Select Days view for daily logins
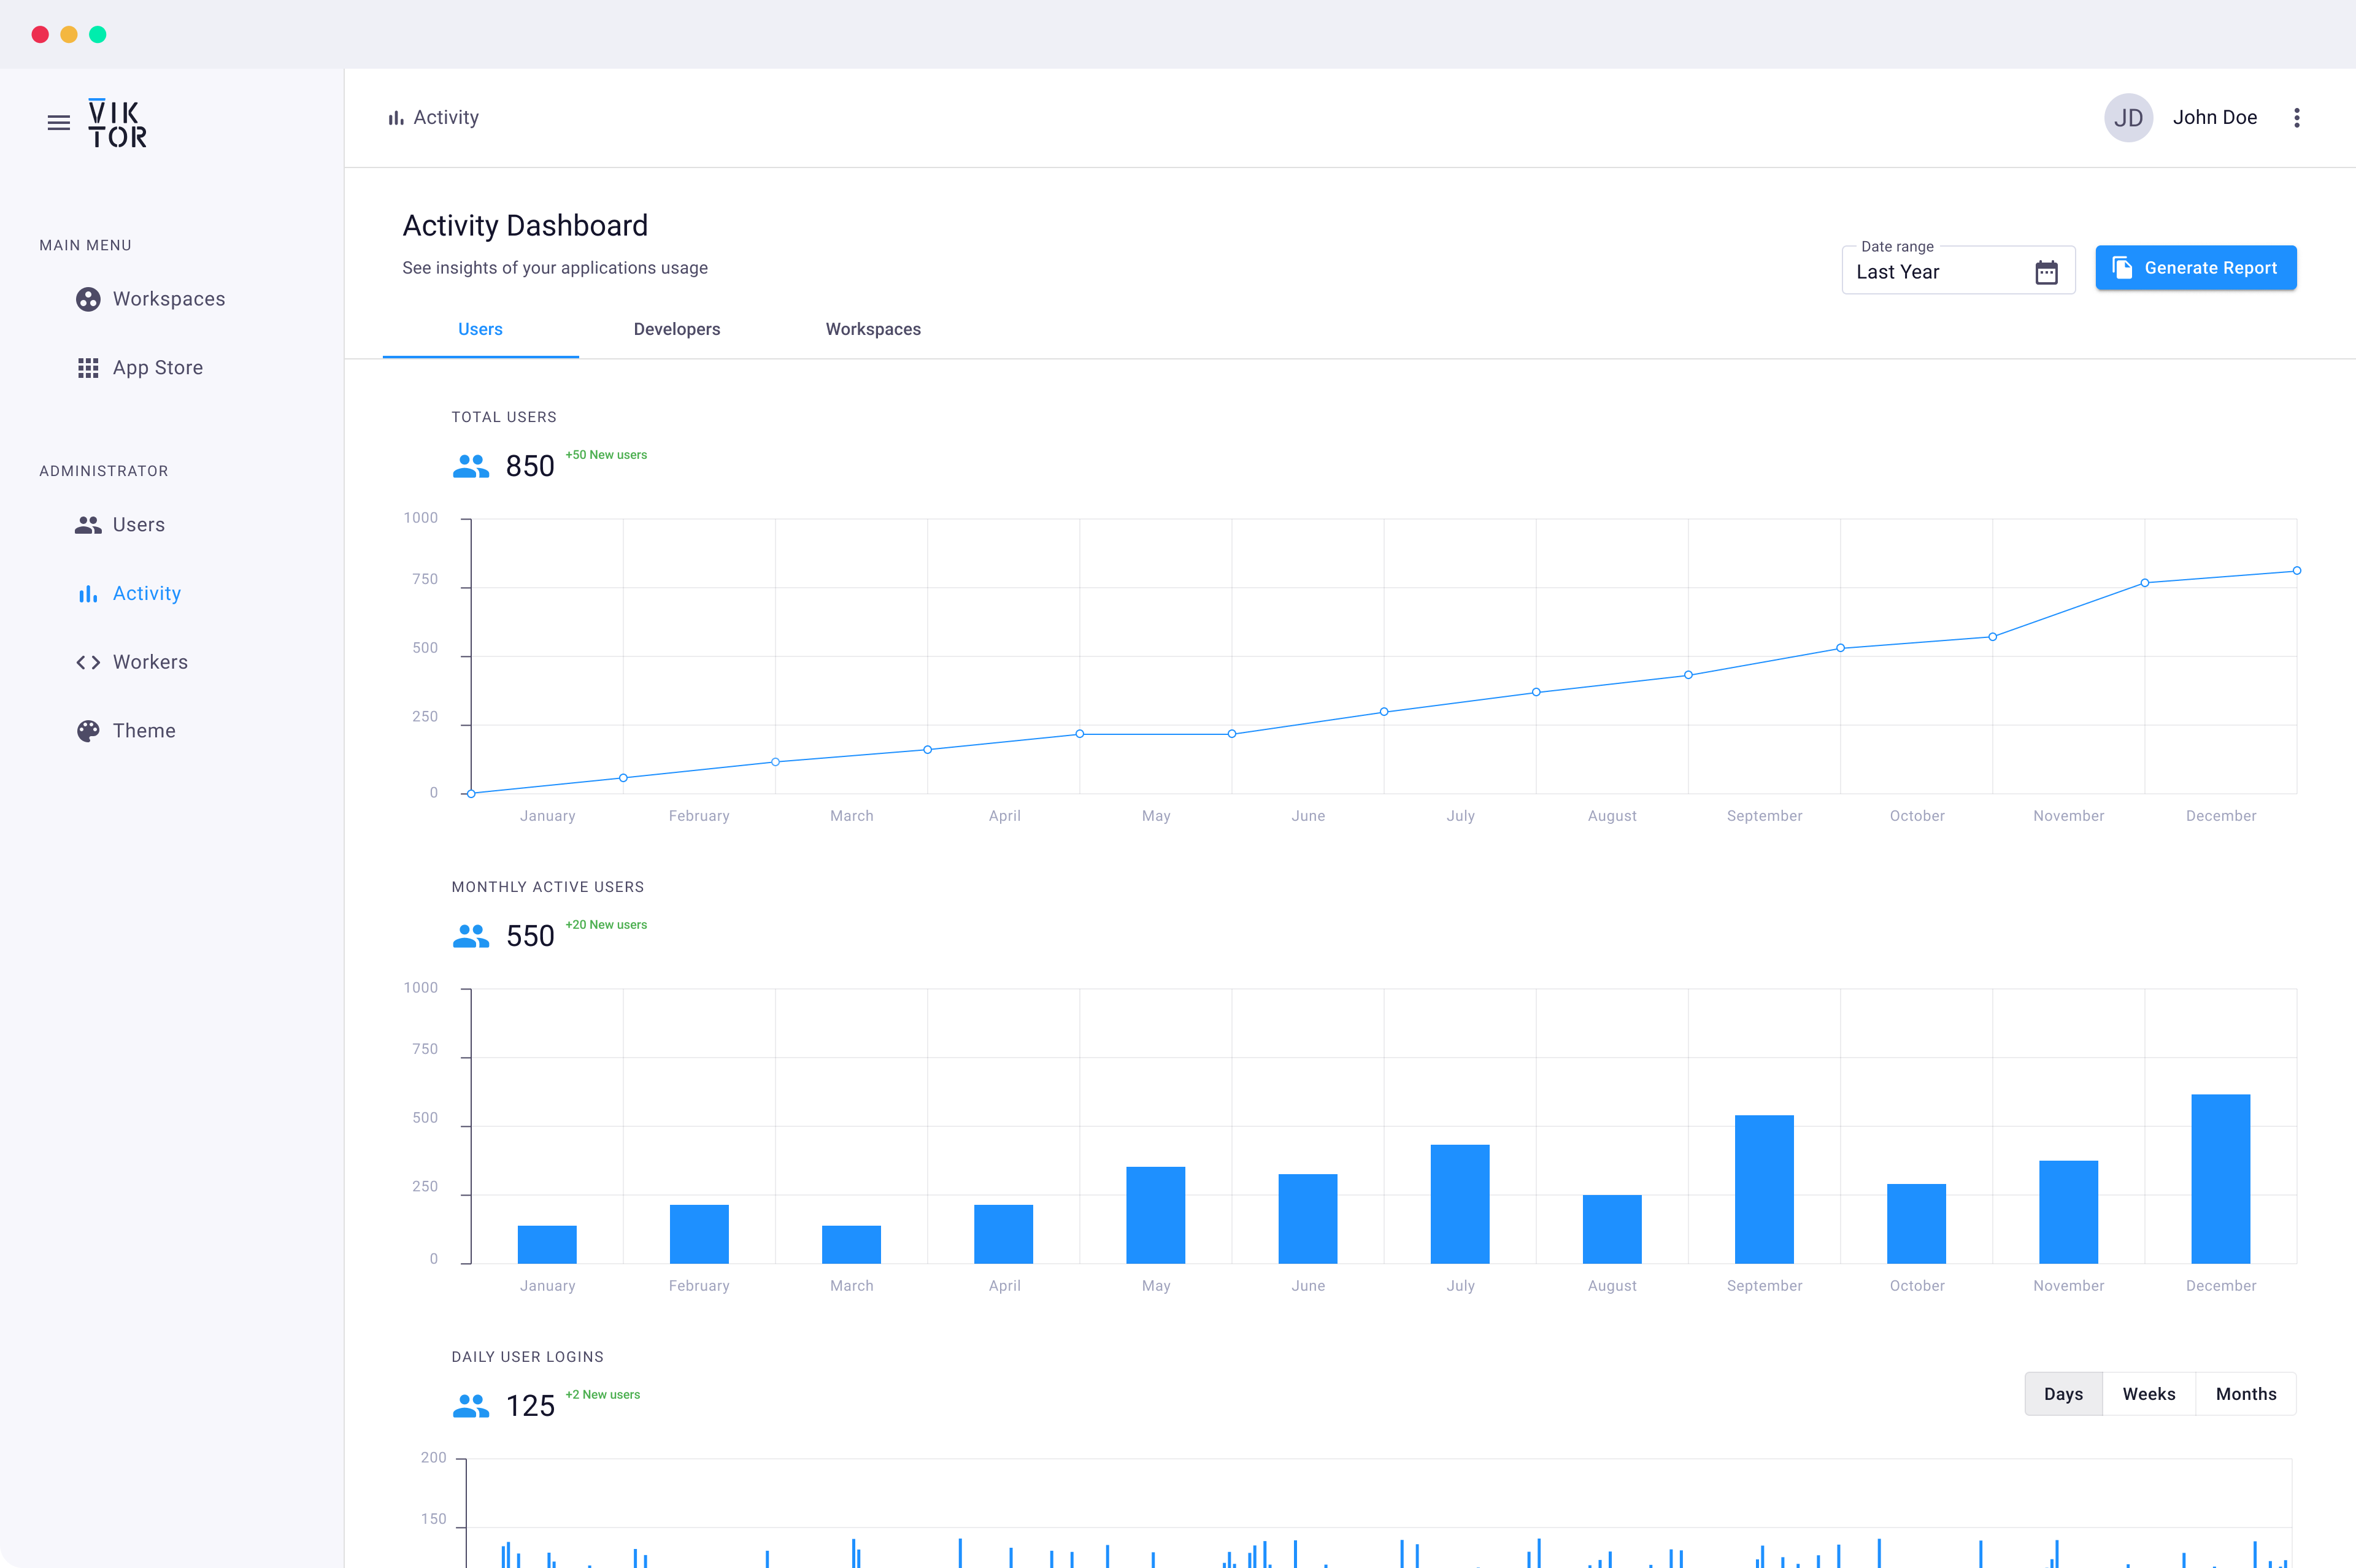 [2063, 1394]
